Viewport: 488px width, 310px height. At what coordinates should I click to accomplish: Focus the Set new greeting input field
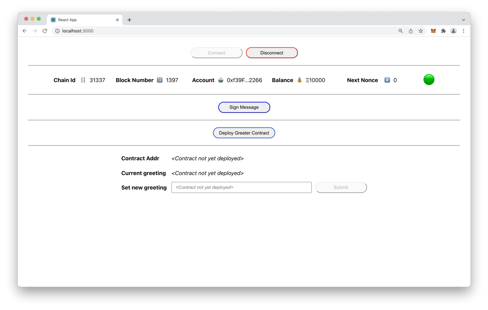pos(242,187)
